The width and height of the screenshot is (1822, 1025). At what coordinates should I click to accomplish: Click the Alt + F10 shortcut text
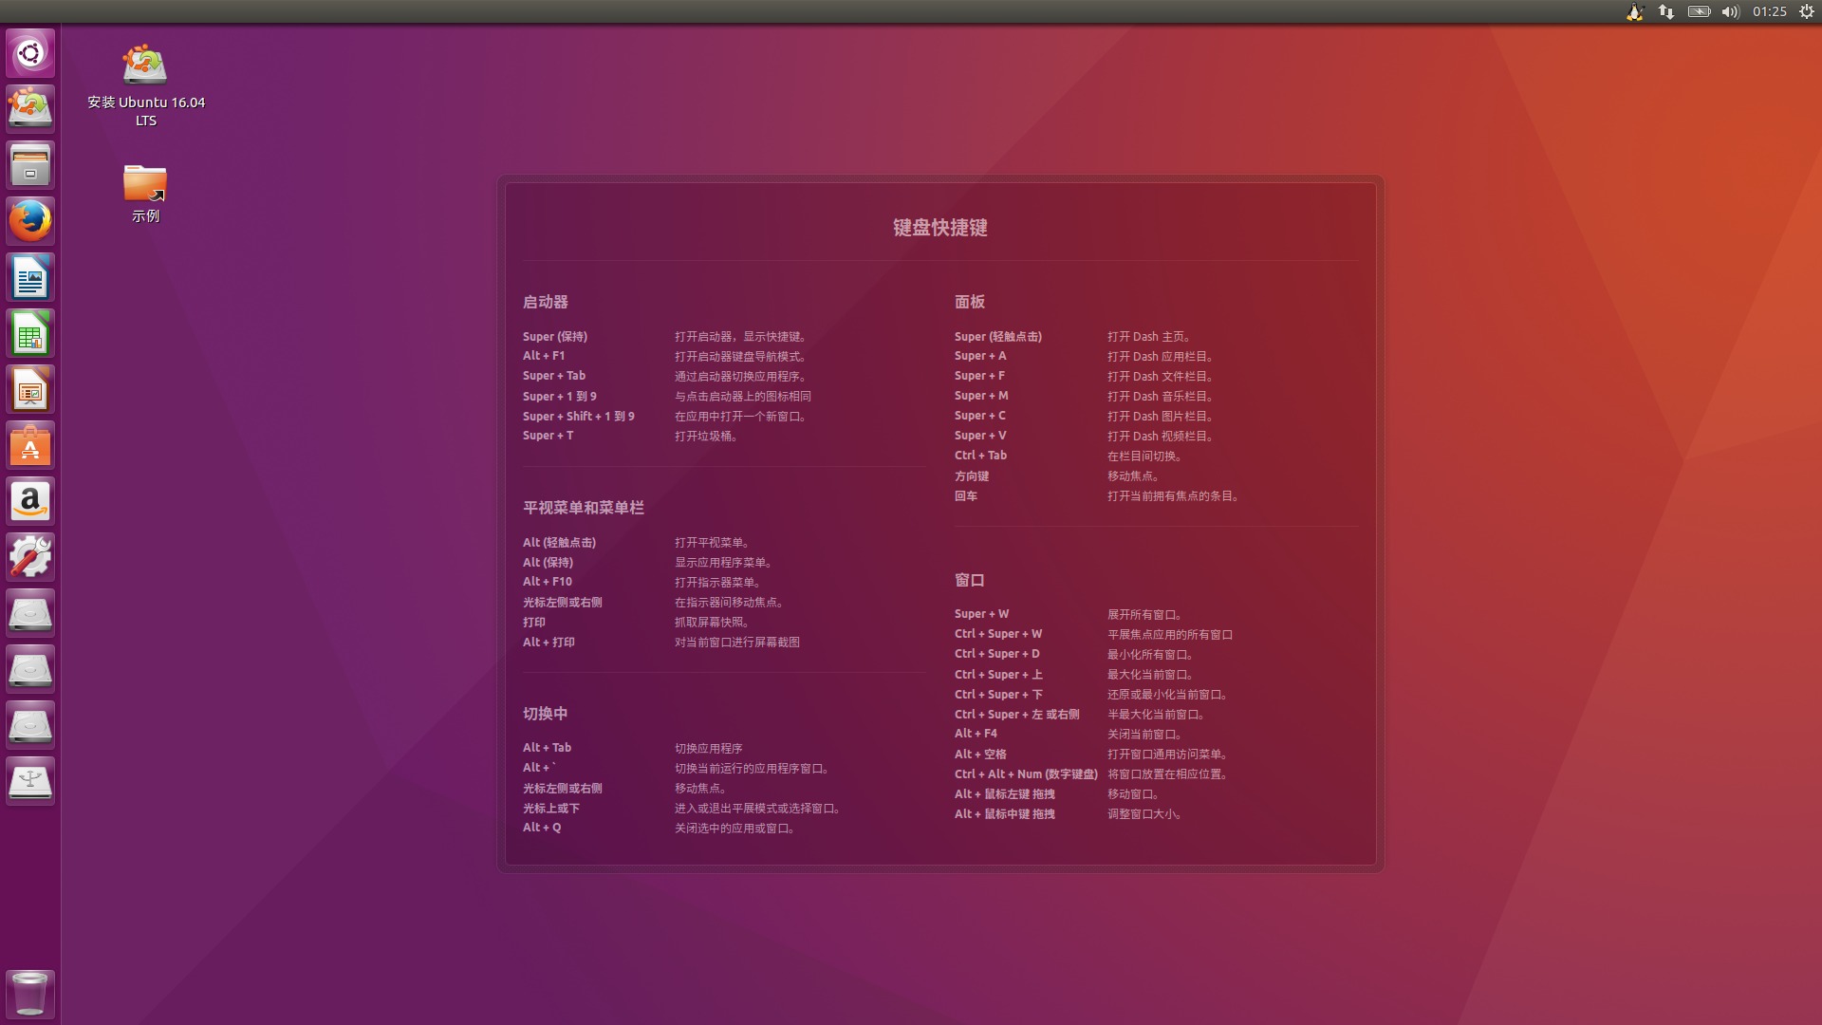pyautogui.click(x=548, y=582)
